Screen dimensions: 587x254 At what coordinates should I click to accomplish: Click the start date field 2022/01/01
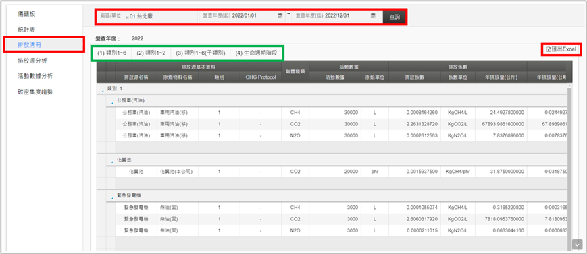(x=242, y=16)
